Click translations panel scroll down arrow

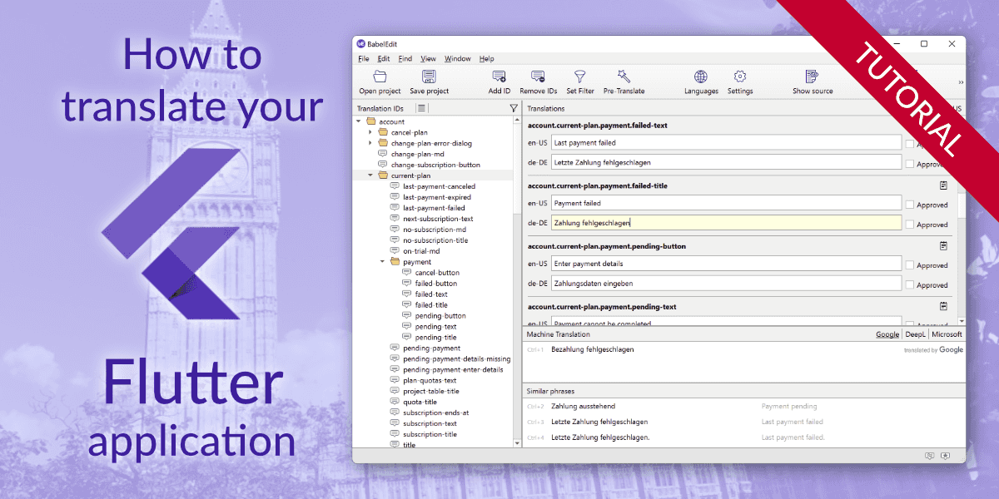pos(962,320)
